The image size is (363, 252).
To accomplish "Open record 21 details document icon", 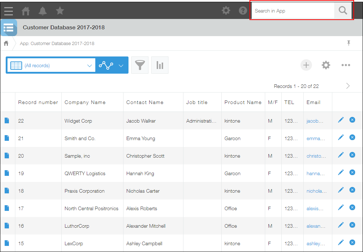I will [7, 138].
